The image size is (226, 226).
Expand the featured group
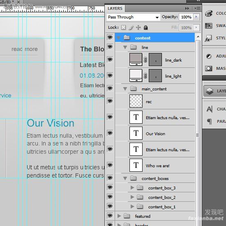[119, 216]
